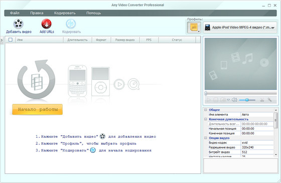Image resolution: width=281 pixels, height=183 pixels.
Task: Click the iPod device icon in profile box
Action: coord(208,28)
